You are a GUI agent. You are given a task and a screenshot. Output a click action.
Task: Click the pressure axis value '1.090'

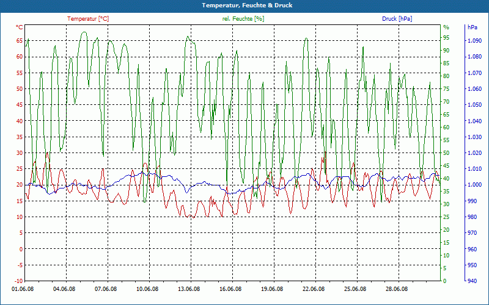(475, 41)
